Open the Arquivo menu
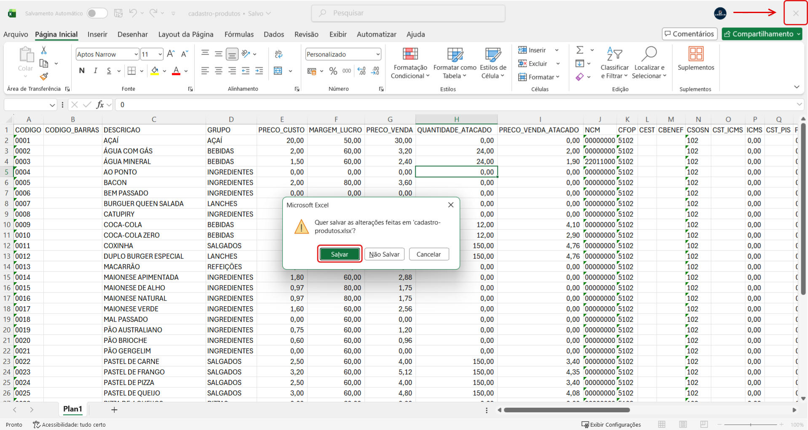The width and height of the screenshot is (808, 430). click(16, 35)
